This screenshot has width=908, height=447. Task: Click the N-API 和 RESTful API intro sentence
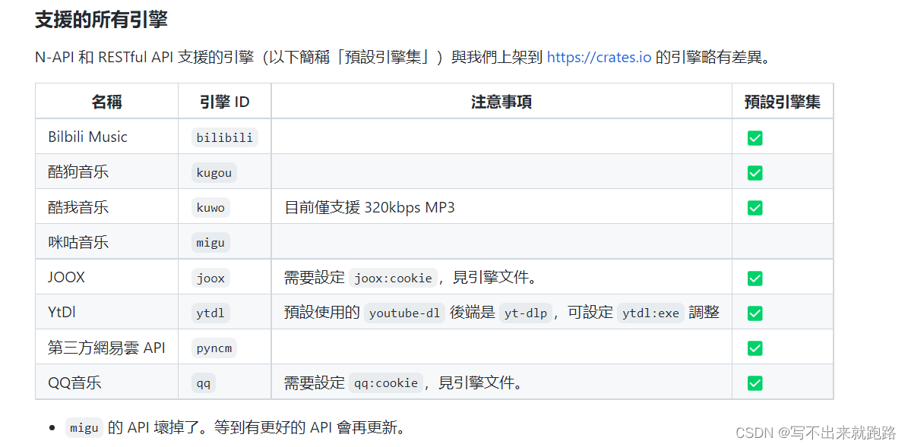[403, 57]
